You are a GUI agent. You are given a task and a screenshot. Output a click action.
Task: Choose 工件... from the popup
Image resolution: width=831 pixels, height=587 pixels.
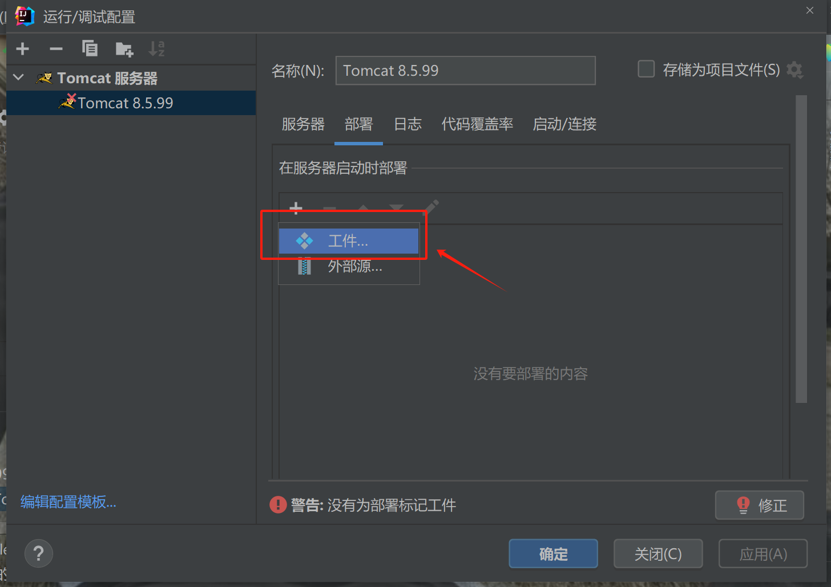click(x=349, y=241)
